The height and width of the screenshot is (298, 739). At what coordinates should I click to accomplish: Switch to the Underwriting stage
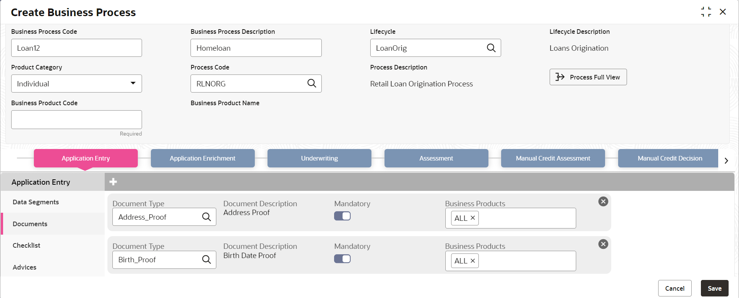click(319, 158)
